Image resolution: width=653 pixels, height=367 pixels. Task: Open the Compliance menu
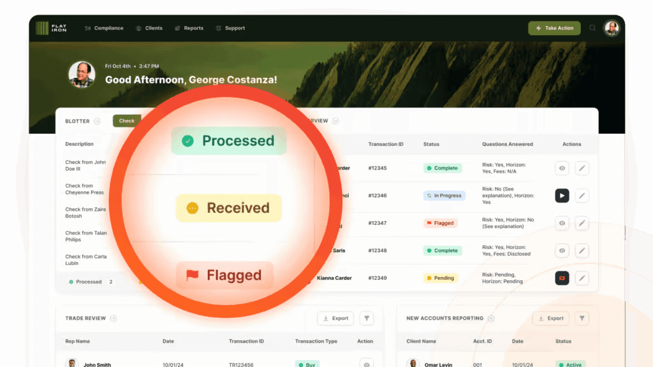[104, 28]
